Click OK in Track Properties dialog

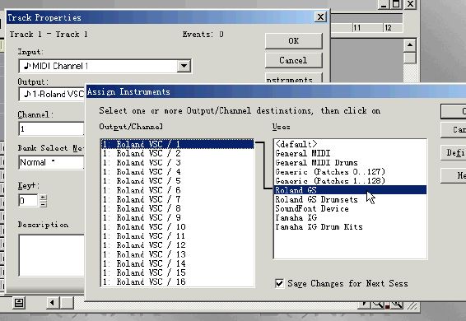293,40
